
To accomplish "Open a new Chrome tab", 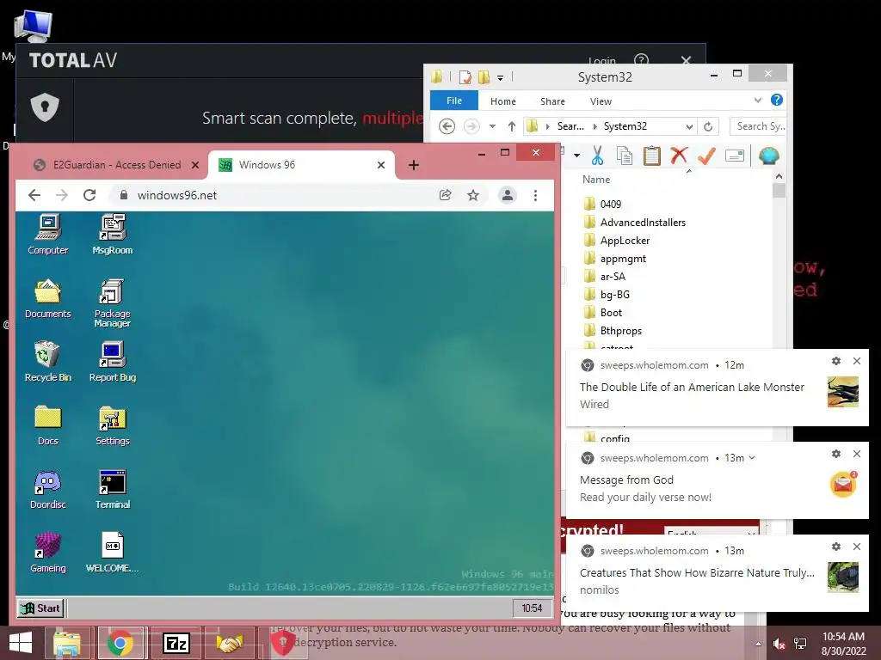I will pyautogui.click(x=414, y=165).
